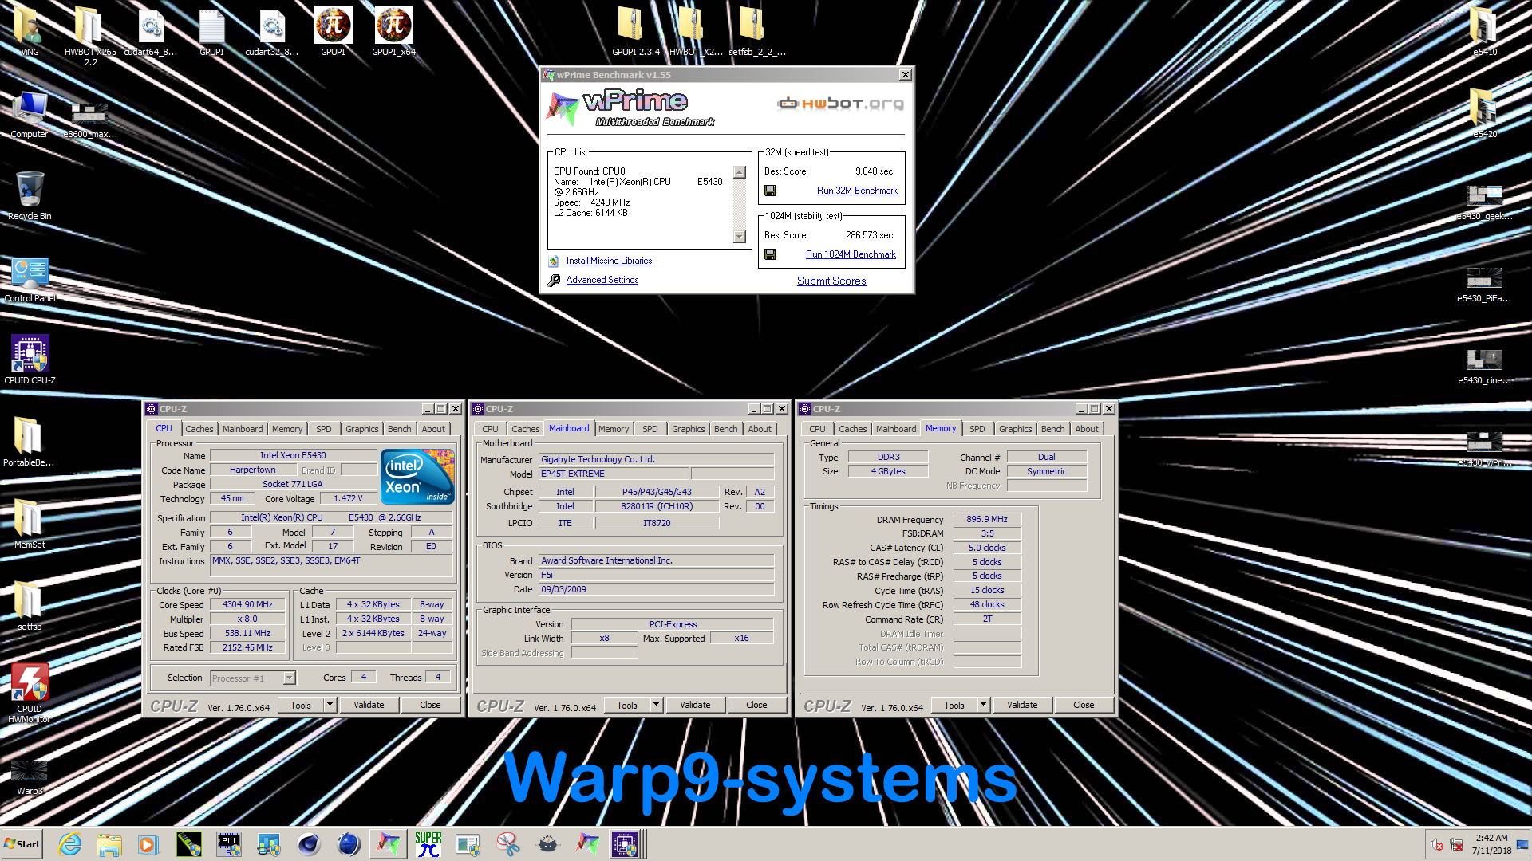The width and height of the screenshot is (1532, 861).
Task: Click Tools button in CPU-Z CPU-tab window
Action: click(301, 705)
